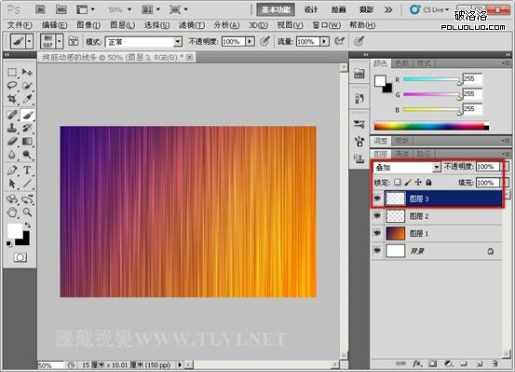Add a layer mask
Viewport: 515px width, 372px height.
tap(432, 364)
